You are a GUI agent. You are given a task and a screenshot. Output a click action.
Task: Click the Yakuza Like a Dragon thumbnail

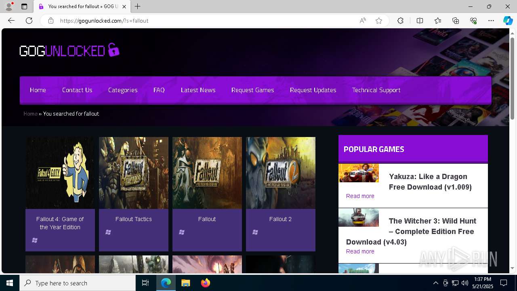[359, 173]
